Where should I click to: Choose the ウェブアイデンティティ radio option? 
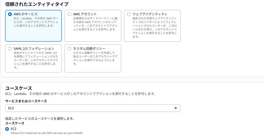[128, 14]
